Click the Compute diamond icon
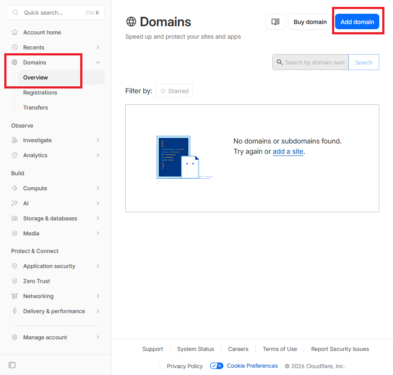393x375 pixels. (x=15, y=188)
